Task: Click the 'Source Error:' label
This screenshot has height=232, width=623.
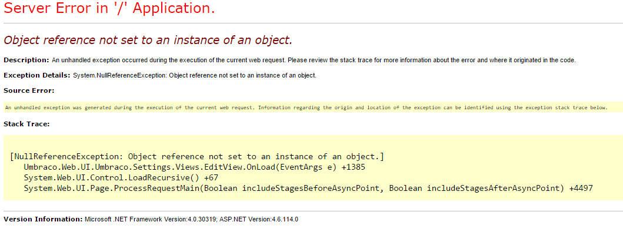Action: tap(29, 90)
